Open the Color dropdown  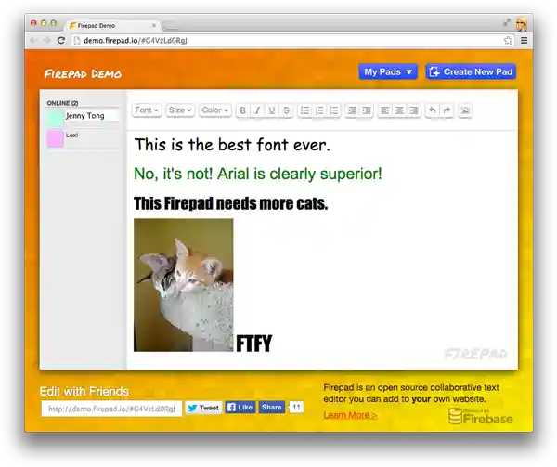point(215,110)
